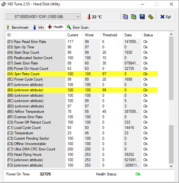This screenshot has width=179, height=183.
Task: Click the 22 °C temperature readout
Action: click(x=97, y=17)
